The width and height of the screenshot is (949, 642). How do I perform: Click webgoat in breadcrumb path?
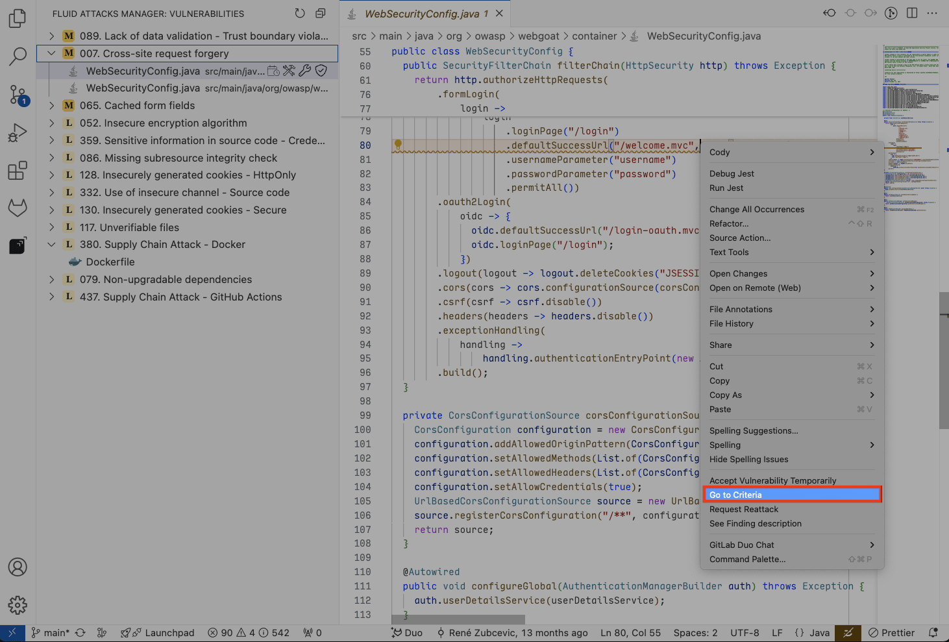[538, 36]
